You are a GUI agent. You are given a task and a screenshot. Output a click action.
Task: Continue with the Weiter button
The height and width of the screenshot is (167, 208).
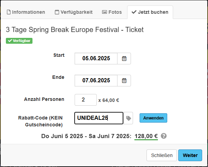click(x=190, y=155)
